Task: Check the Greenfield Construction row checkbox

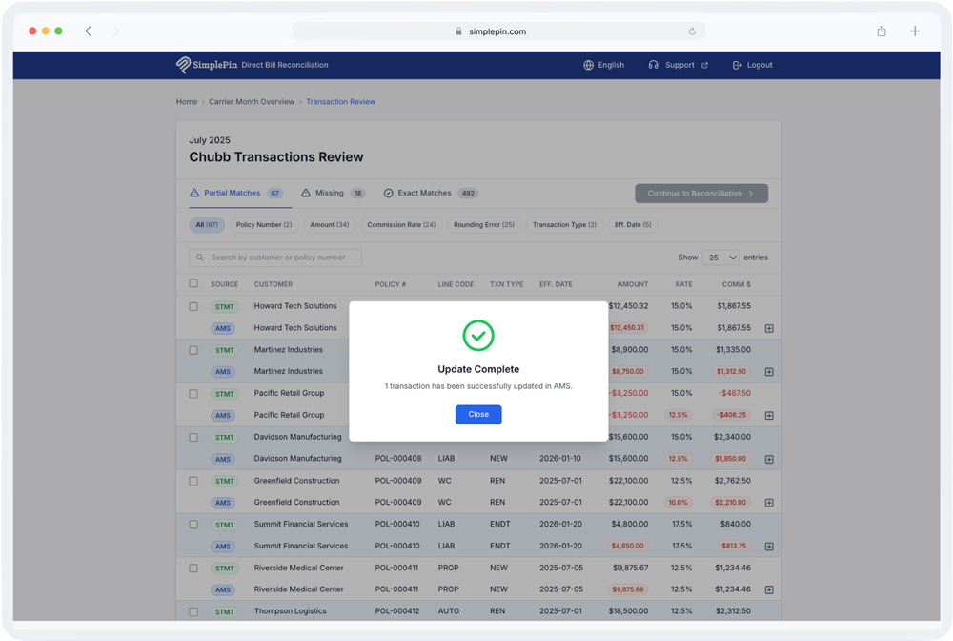Action: coord(193,481)
